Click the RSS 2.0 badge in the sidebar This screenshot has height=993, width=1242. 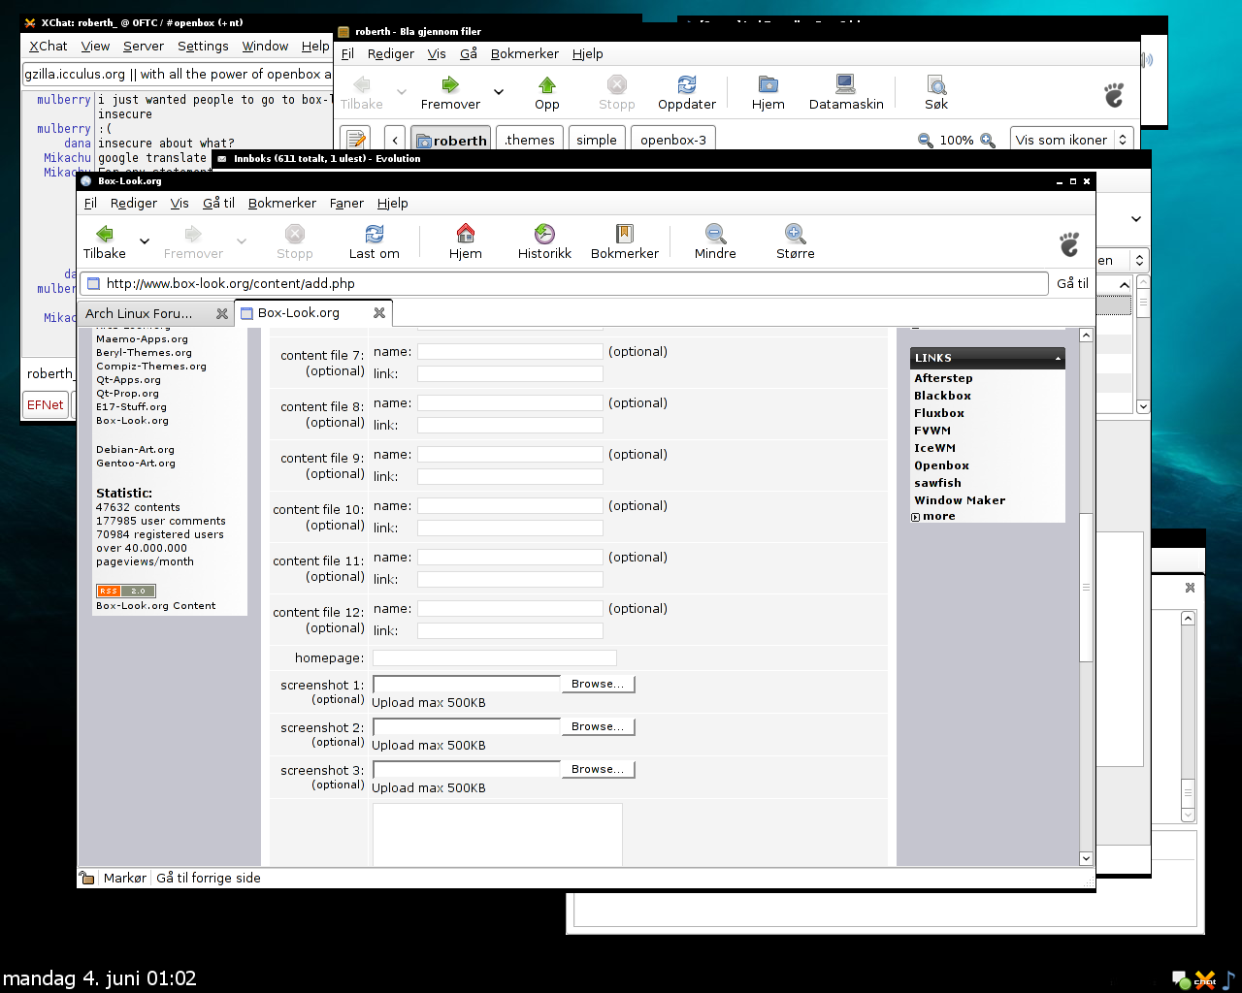click(126, 591)
